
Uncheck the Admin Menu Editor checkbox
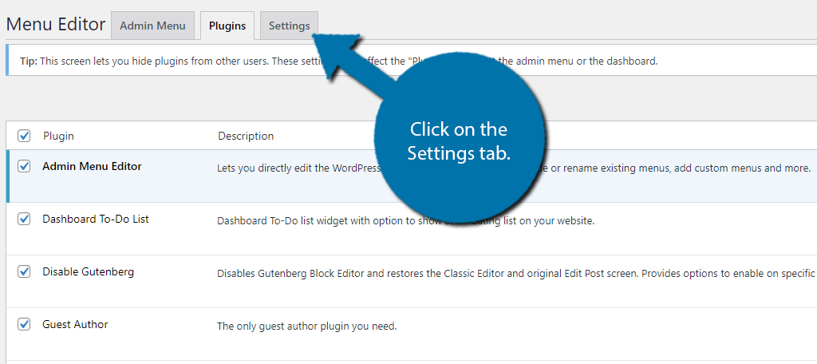point(24,166)
